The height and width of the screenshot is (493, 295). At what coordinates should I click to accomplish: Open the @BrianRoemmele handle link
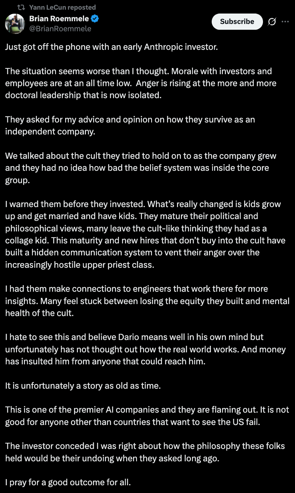point(60,29)
